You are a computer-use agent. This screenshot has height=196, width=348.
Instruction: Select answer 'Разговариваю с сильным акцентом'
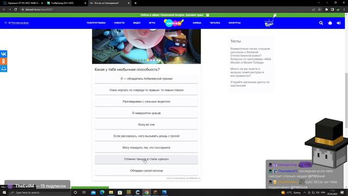click(146, 102)
